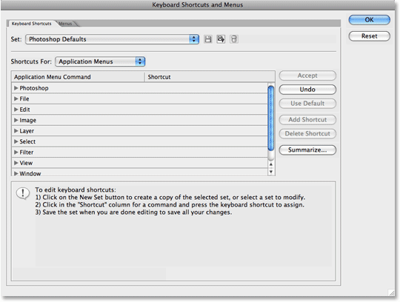Expand the Window menu commands
The height and width of the screenshot is (302, 400).
pos(16,173)
